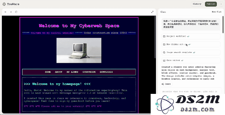This screenshot has height=115, width=225.
Task: Expand the New folder set up step
Action: 191,44
